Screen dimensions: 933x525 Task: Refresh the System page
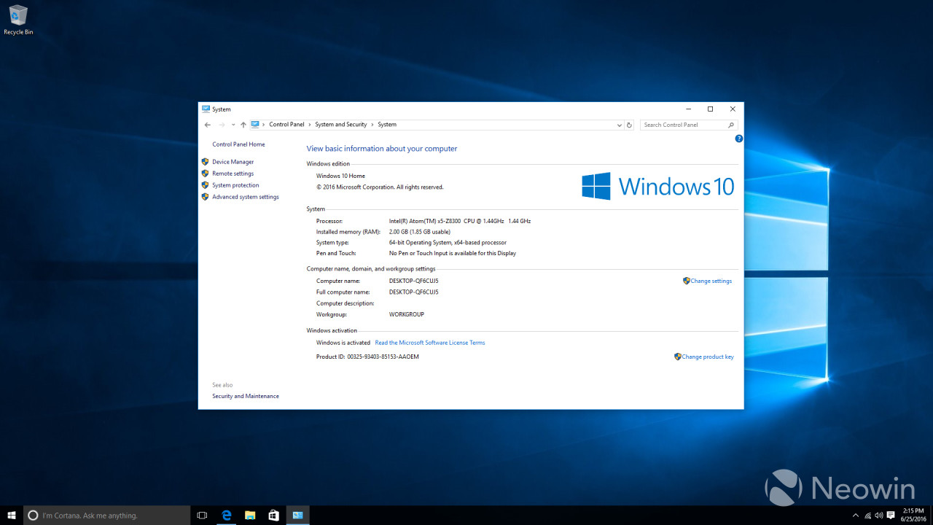tap(630, 125)
